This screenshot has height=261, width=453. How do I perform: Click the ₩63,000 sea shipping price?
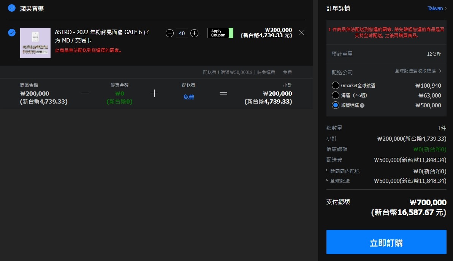430,95
